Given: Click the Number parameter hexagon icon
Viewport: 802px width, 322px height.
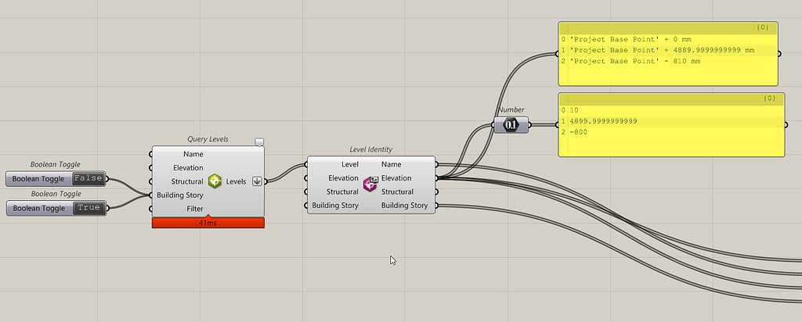Looking at the screenshot, I should coord(511,124).
